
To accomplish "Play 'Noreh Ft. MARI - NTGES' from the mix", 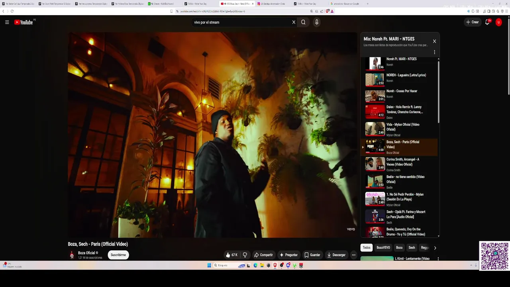I will 398,63.
